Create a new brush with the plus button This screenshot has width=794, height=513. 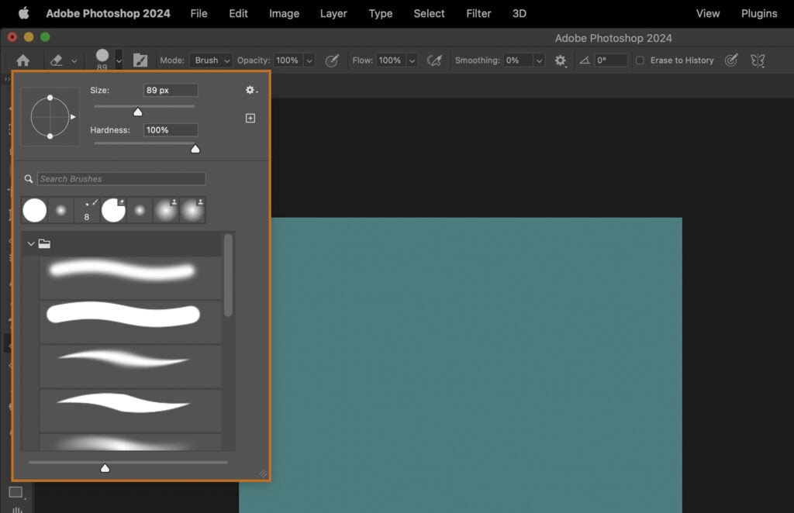(x=250, y=117)
